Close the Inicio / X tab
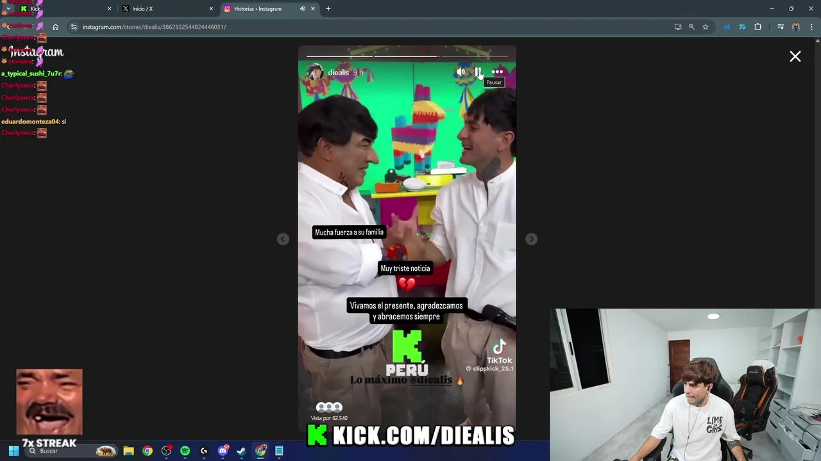Viewport: 821px width, 461px height. tap(211, 9)
